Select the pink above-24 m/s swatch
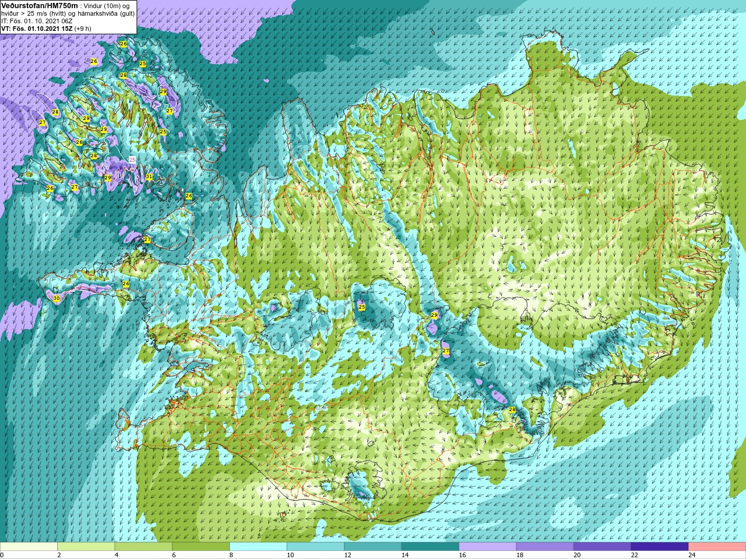The height and width of the screenshot is (559, 746). click(x=717, y=547)
